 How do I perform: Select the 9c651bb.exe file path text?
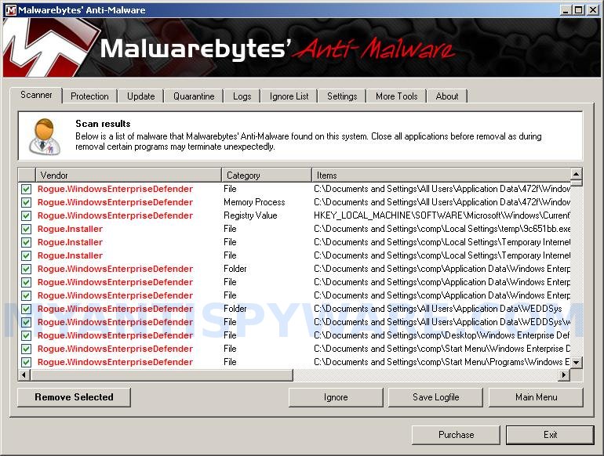(442, 229)
